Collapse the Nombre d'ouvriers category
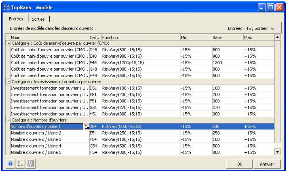 8,120
